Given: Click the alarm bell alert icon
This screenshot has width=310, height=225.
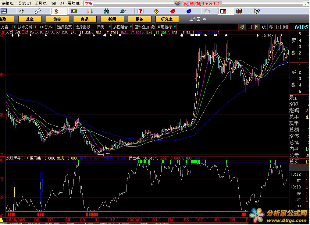Looking at the screenshot, I should (123, 11).
